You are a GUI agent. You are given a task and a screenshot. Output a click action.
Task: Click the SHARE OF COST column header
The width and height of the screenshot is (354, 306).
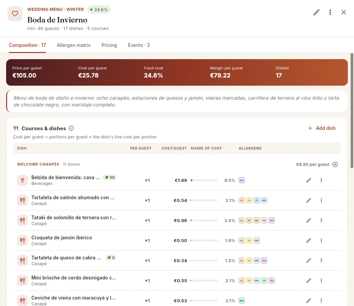point(206,148)
